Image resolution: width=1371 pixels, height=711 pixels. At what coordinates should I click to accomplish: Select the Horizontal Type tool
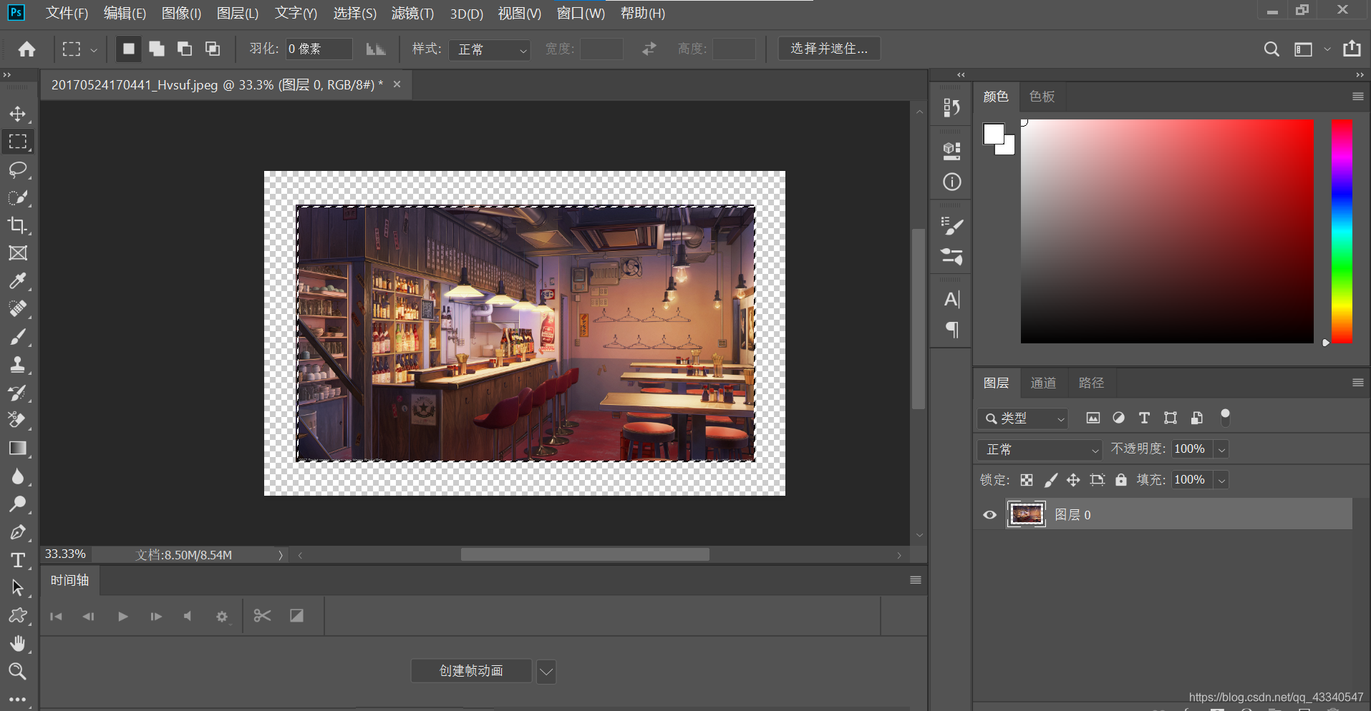pos(18,560)
